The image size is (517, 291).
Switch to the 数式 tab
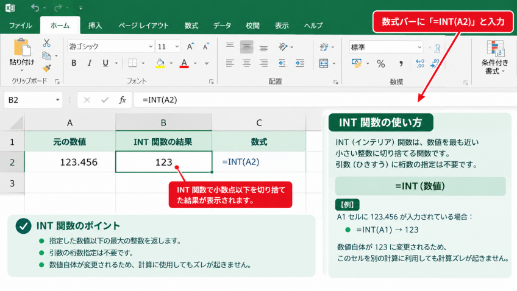point(191,26)
